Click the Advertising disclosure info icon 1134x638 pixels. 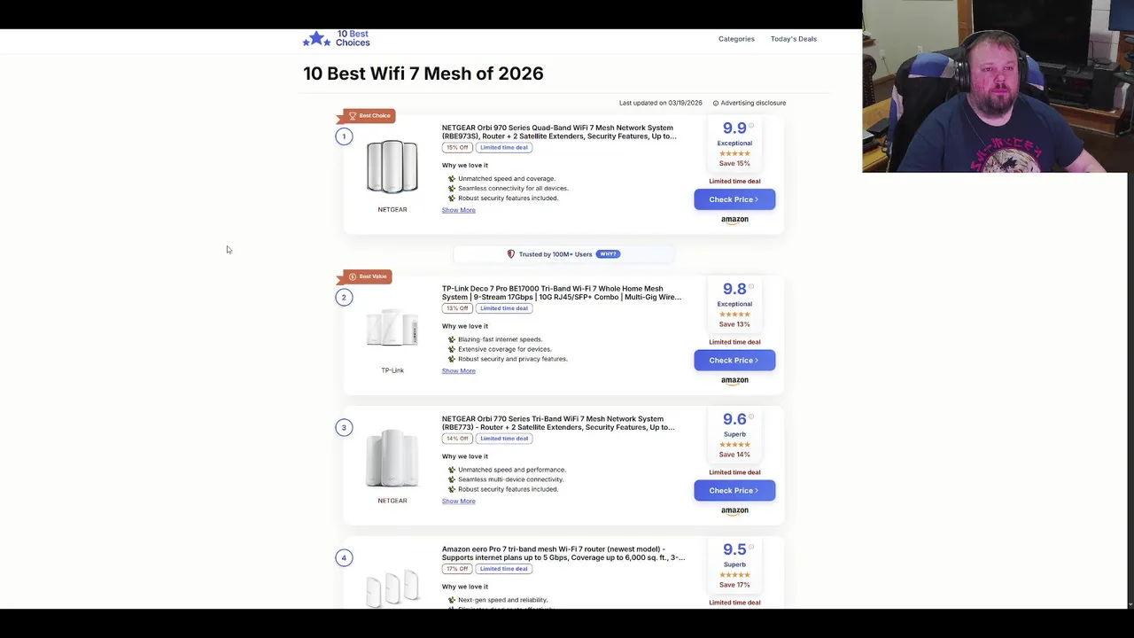click(x=716, y=103)
